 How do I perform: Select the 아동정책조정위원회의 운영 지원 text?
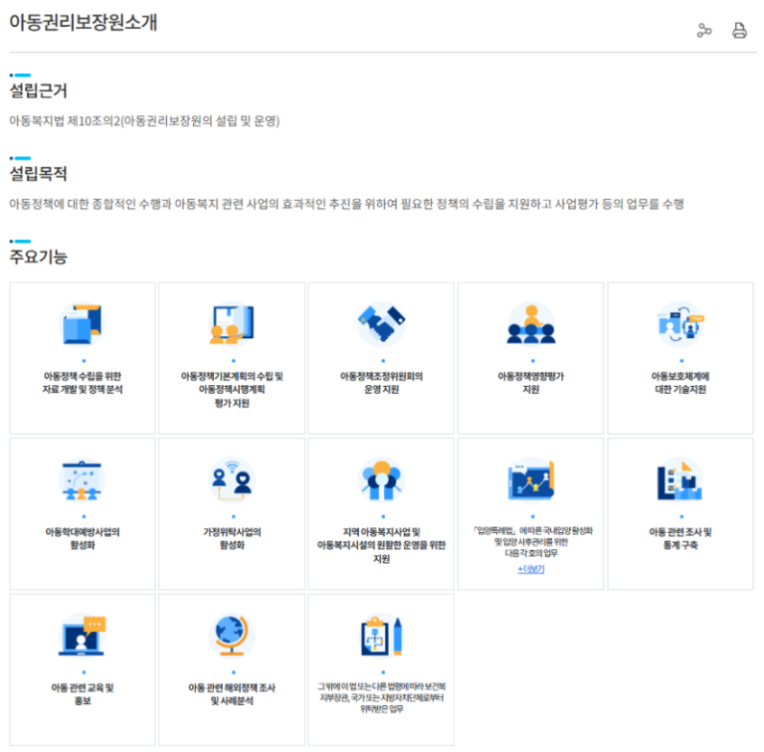[x=382, y=383]
